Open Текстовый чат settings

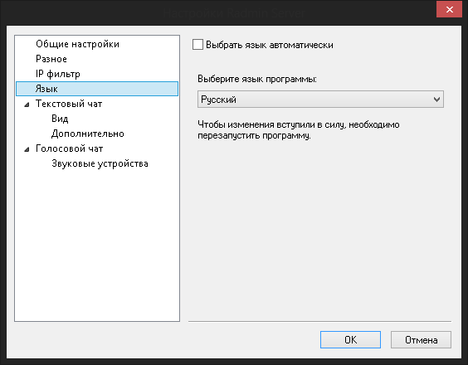(69, 104)
